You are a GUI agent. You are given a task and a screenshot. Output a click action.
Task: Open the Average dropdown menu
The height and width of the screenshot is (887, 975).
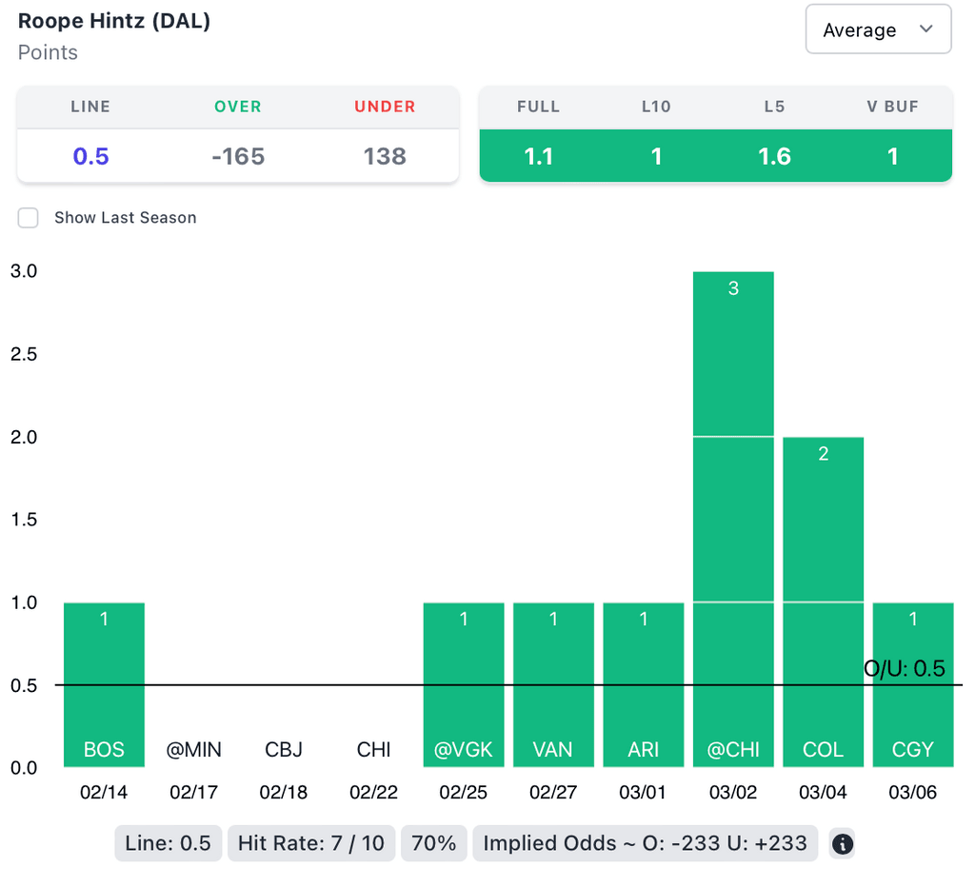point(878,30)
